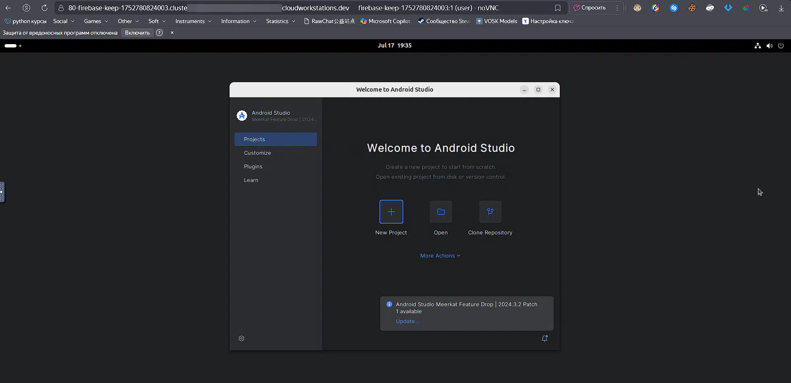Click the info icon in update notification
Viewport: 791px width, 383px height.
[389, 304]
